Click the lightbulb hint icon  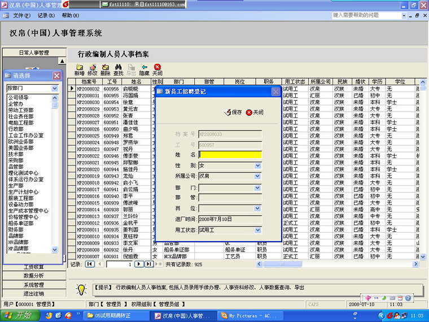tap(81, 290)
